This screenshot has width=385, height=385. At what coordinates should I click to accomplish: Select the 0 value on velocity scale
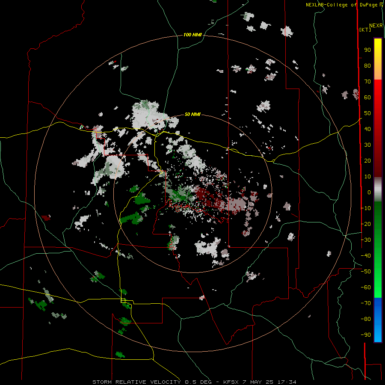369,192
